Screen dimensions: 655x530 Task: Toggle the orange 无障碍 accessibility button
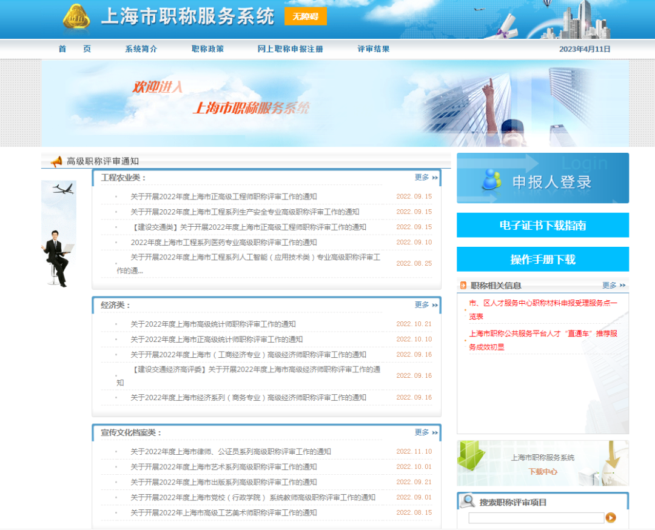(305, 16)
